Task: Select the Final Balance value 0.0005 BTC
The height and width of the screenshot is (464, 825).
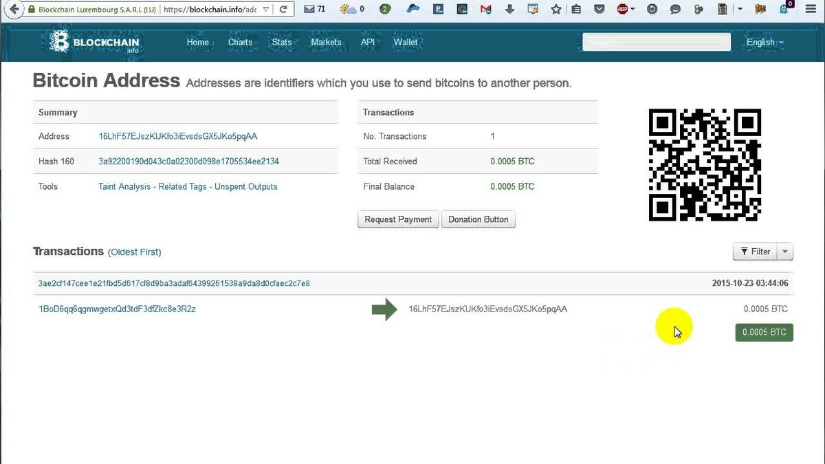Action: 512,187
